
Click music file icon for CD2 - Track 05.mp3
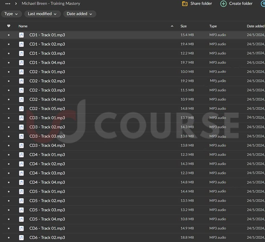click(22, 109)
